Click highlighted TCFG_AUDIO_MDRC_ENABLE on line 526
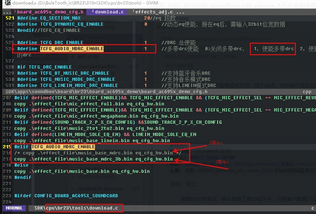The height and width of the screenshot is (214, 316). tap(72, 49)
